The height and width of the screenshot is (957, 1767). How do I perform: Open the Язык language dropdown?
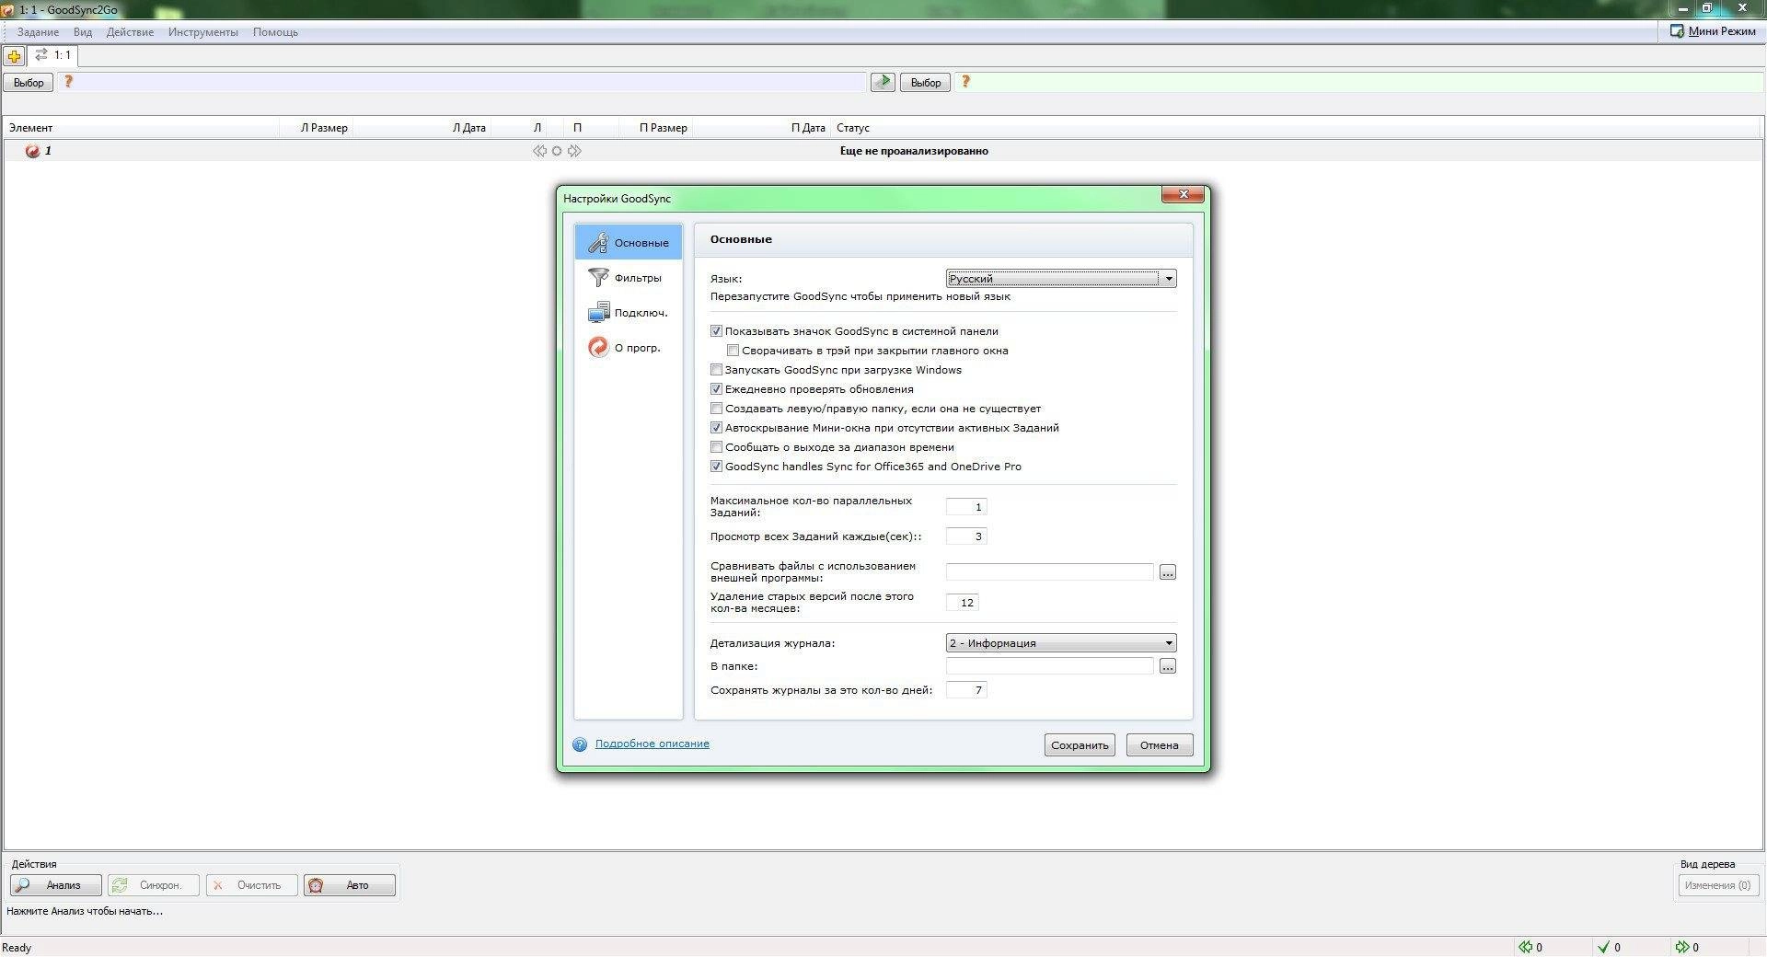[1061, 279]
